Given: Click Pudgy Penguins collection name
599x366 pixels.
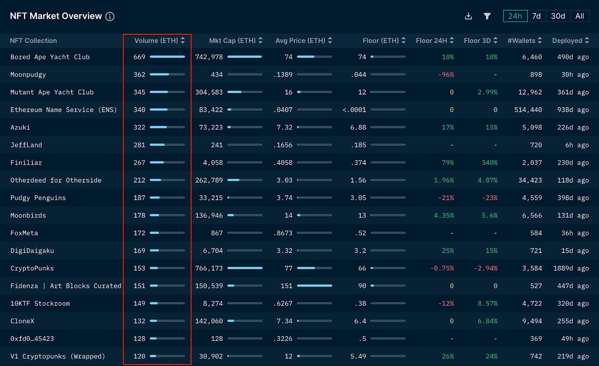Looking at the screenshot, I should click(38, 198).
